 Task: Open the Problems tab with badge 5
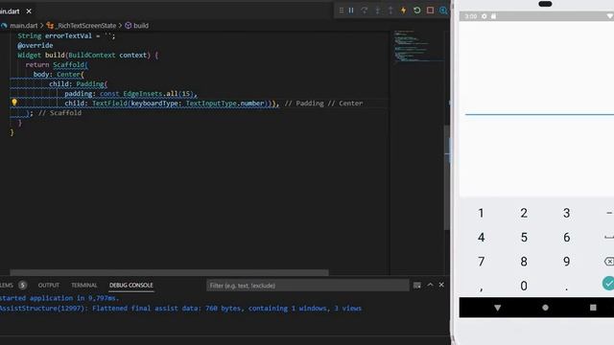coord(12,286)
